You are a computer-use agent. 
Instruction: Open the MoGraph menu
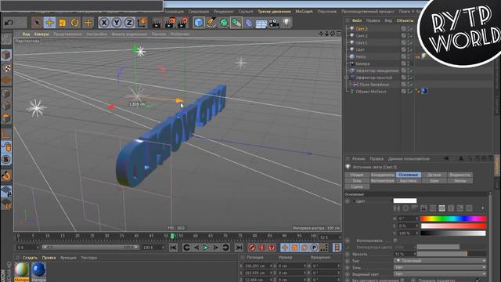coord(304,12)
